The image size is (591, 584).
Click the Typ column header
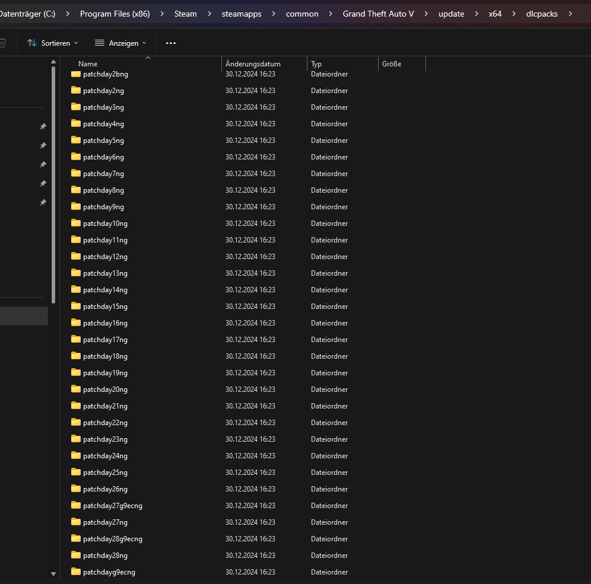[316, 64]
